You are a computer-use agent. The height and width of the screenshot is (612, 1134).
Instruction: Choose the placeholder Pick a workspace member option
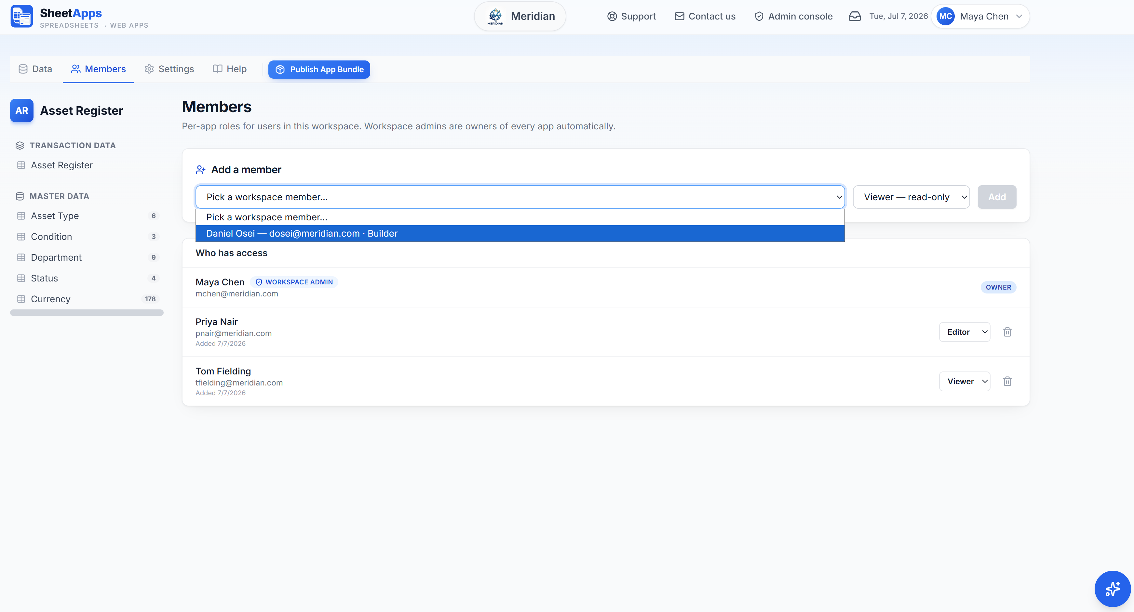(x=520, y=217)
